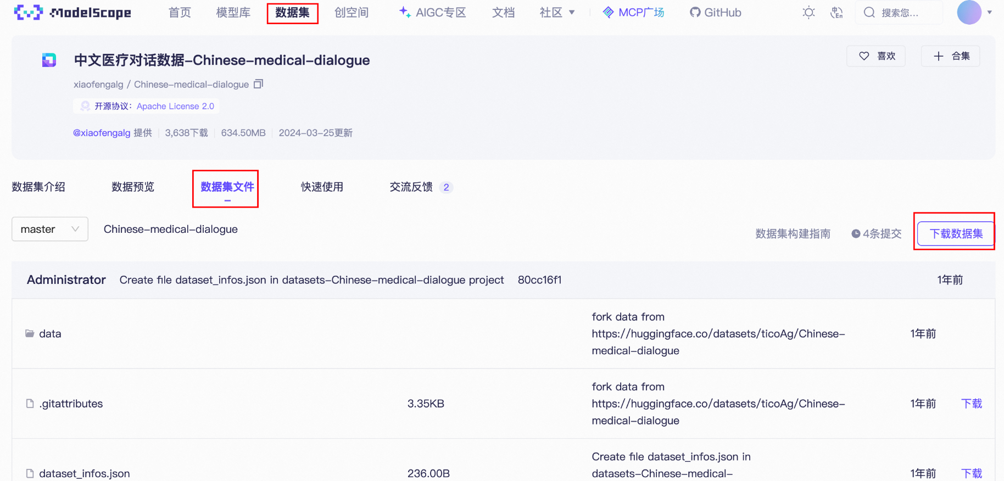Open the dataset_infos.json file
The height and width of the screenshot is (481, 1004).
tap(85, 473)
